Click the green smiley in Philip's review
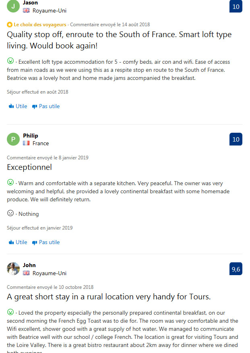The height and width of the screenshot is (353, 250). [10, 183]
